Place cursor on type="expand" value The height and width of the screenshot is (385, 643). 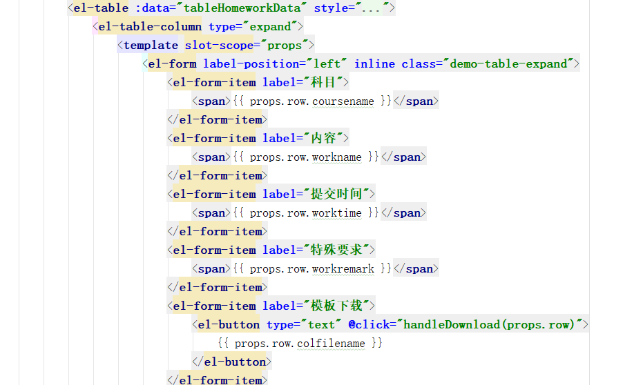270,27
